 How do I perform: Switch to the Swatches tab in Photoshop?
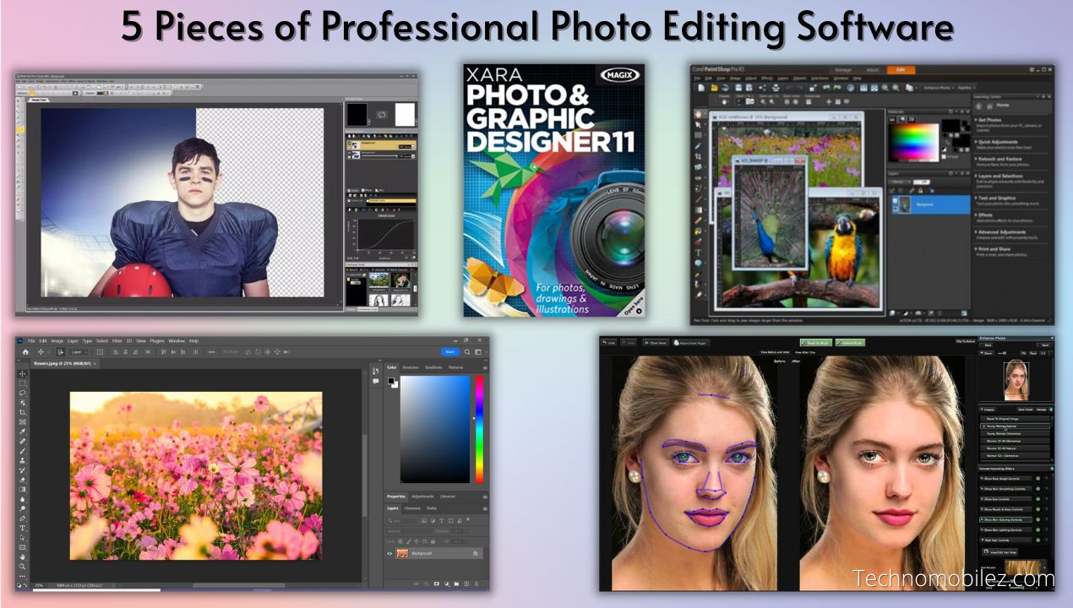411,367
